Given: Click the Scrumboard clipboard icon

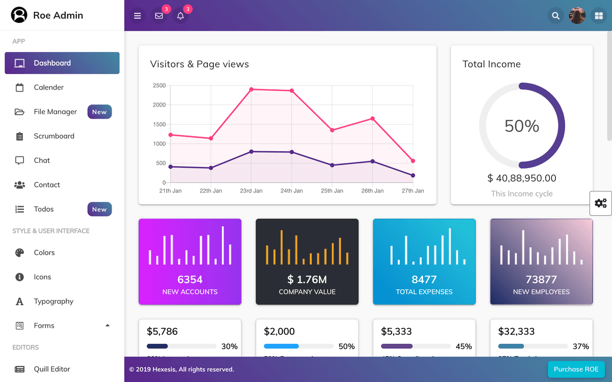Looking at the screenshot, I should (20, 137).
